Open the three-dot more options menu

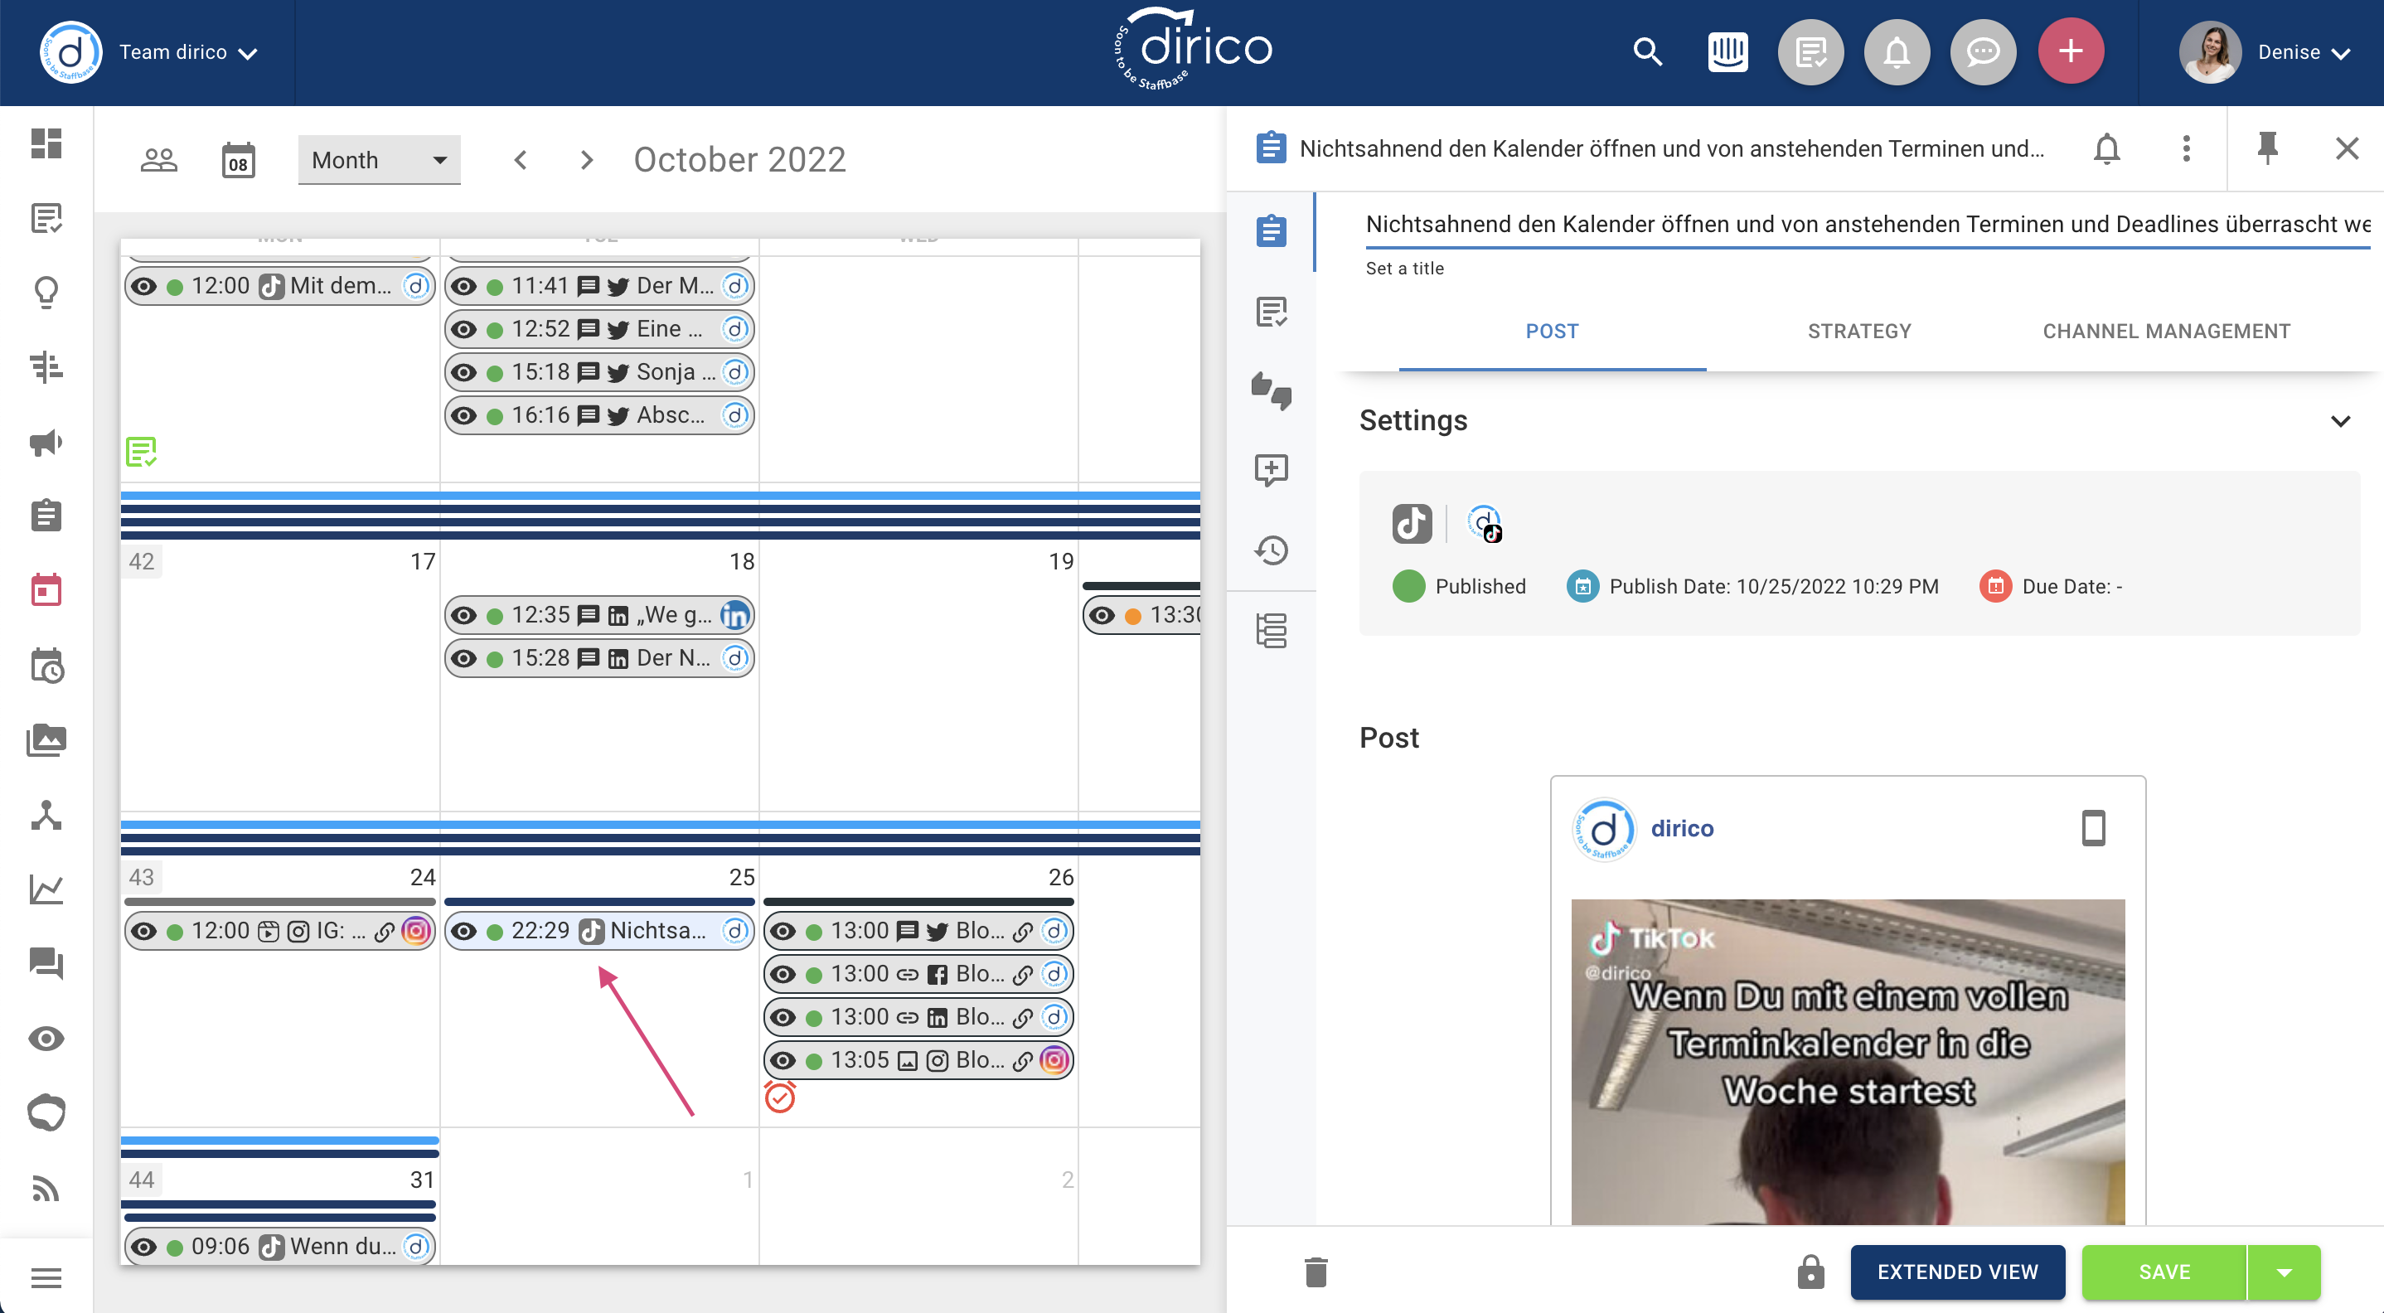click(2186, 149)
